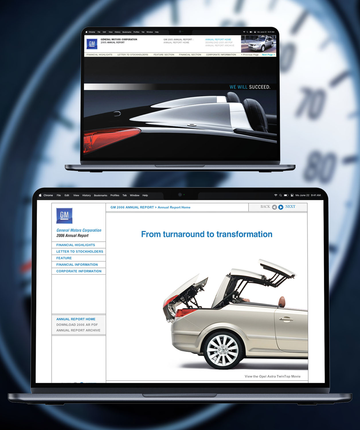Viewport: 360px width, 430px height.
Task: Click the Annual Report Home breadcrumb
Action: pos(174,207)
